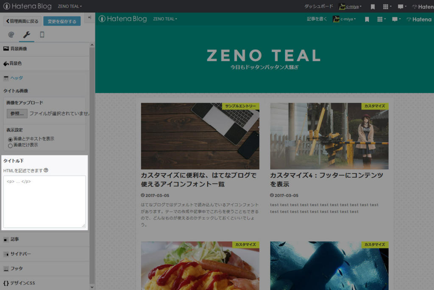Click the help icon next to HTMLを記述できます

pos(46,170)
